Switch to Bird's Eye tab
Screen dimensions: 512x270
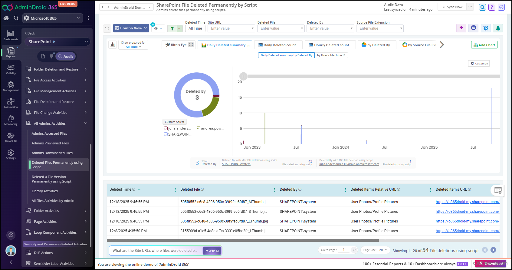point(179,45)
